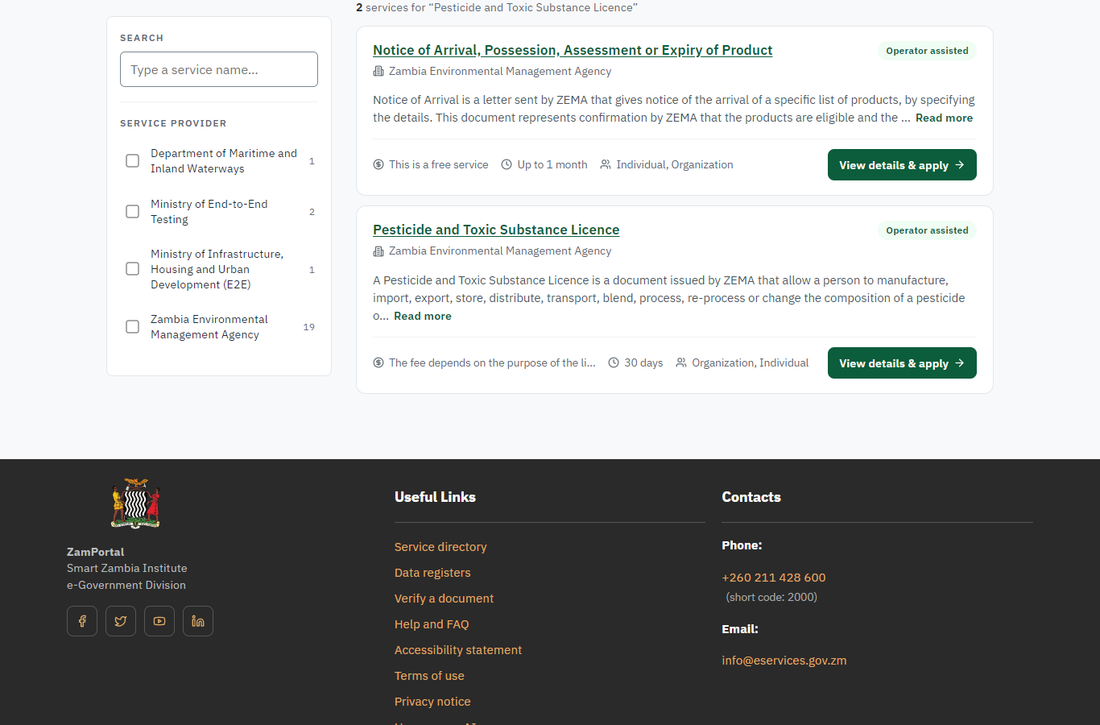Open the Terms of use link
1100x725 pixels.
[x=429, y=676]
